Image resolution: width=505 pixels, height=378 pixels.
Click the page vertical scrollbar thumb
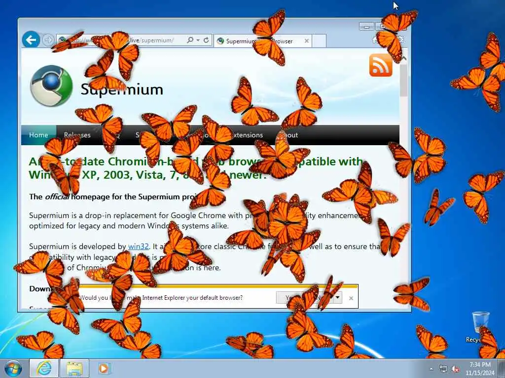coord(403,80)
